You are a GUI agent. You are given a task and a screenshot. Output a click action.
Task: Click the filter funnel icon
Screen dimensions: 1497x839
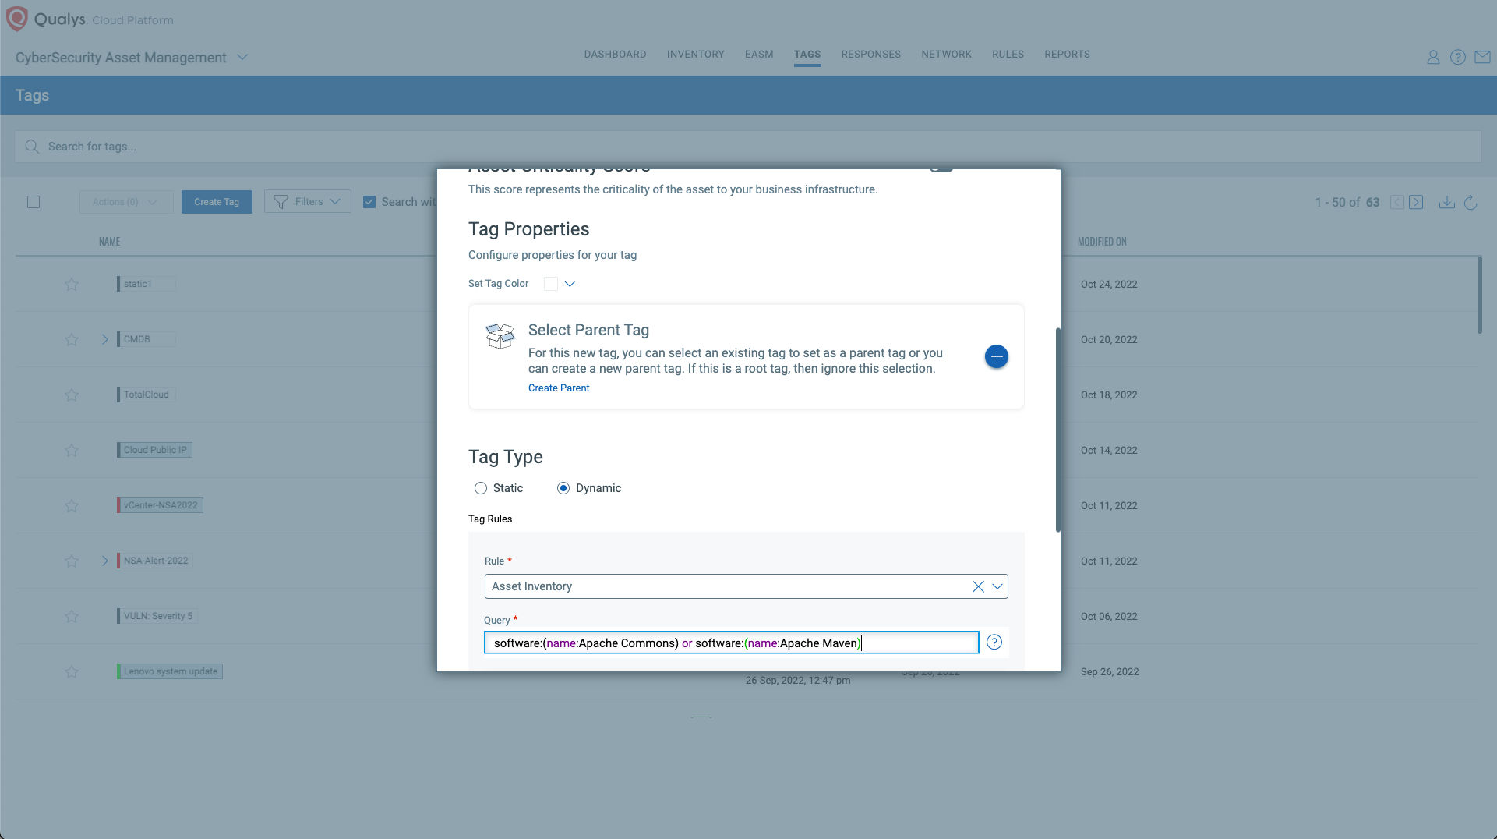coord(281,202)
